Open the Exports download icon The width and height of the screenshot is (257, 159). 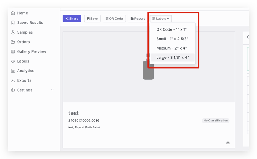(x=13, y=80)
